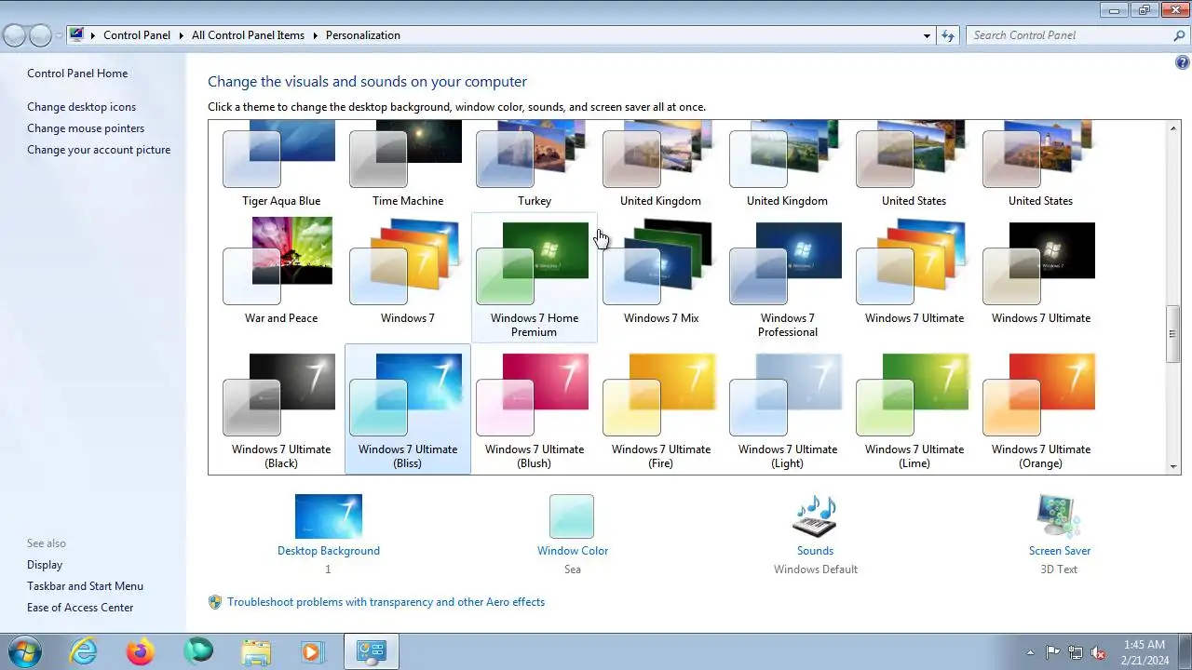Open the Desktop Background settings icon
The width and height of the screenshot is (1192, 670).
tap(329, 516)
